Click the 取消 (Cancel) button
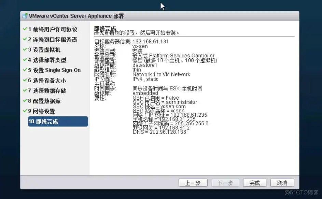The width and height of the screenshot is (322, 199). [x=282, y=183]
